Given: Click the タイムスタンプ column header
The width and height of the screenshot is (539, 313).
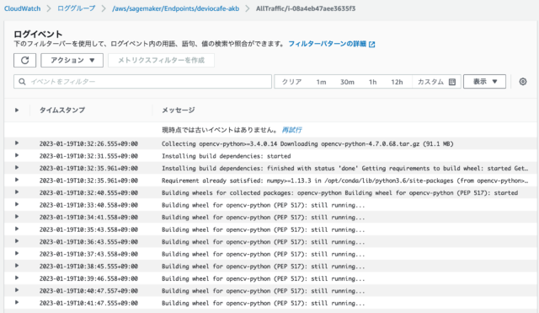Looking at the screenshot, I should [x=62, y=111].
